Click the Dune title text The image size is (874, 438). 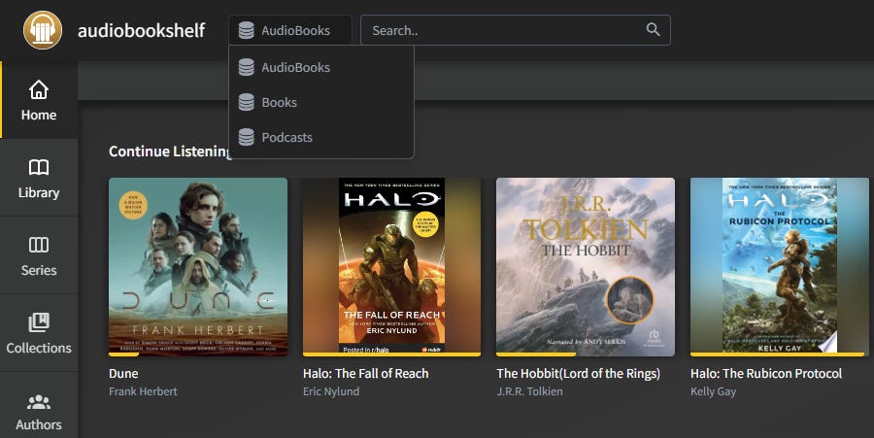click(x=123, y=373)
